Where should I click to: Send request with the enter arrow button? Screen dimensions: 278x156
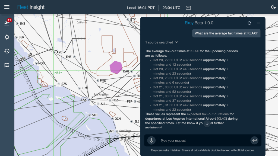point(254,141)
